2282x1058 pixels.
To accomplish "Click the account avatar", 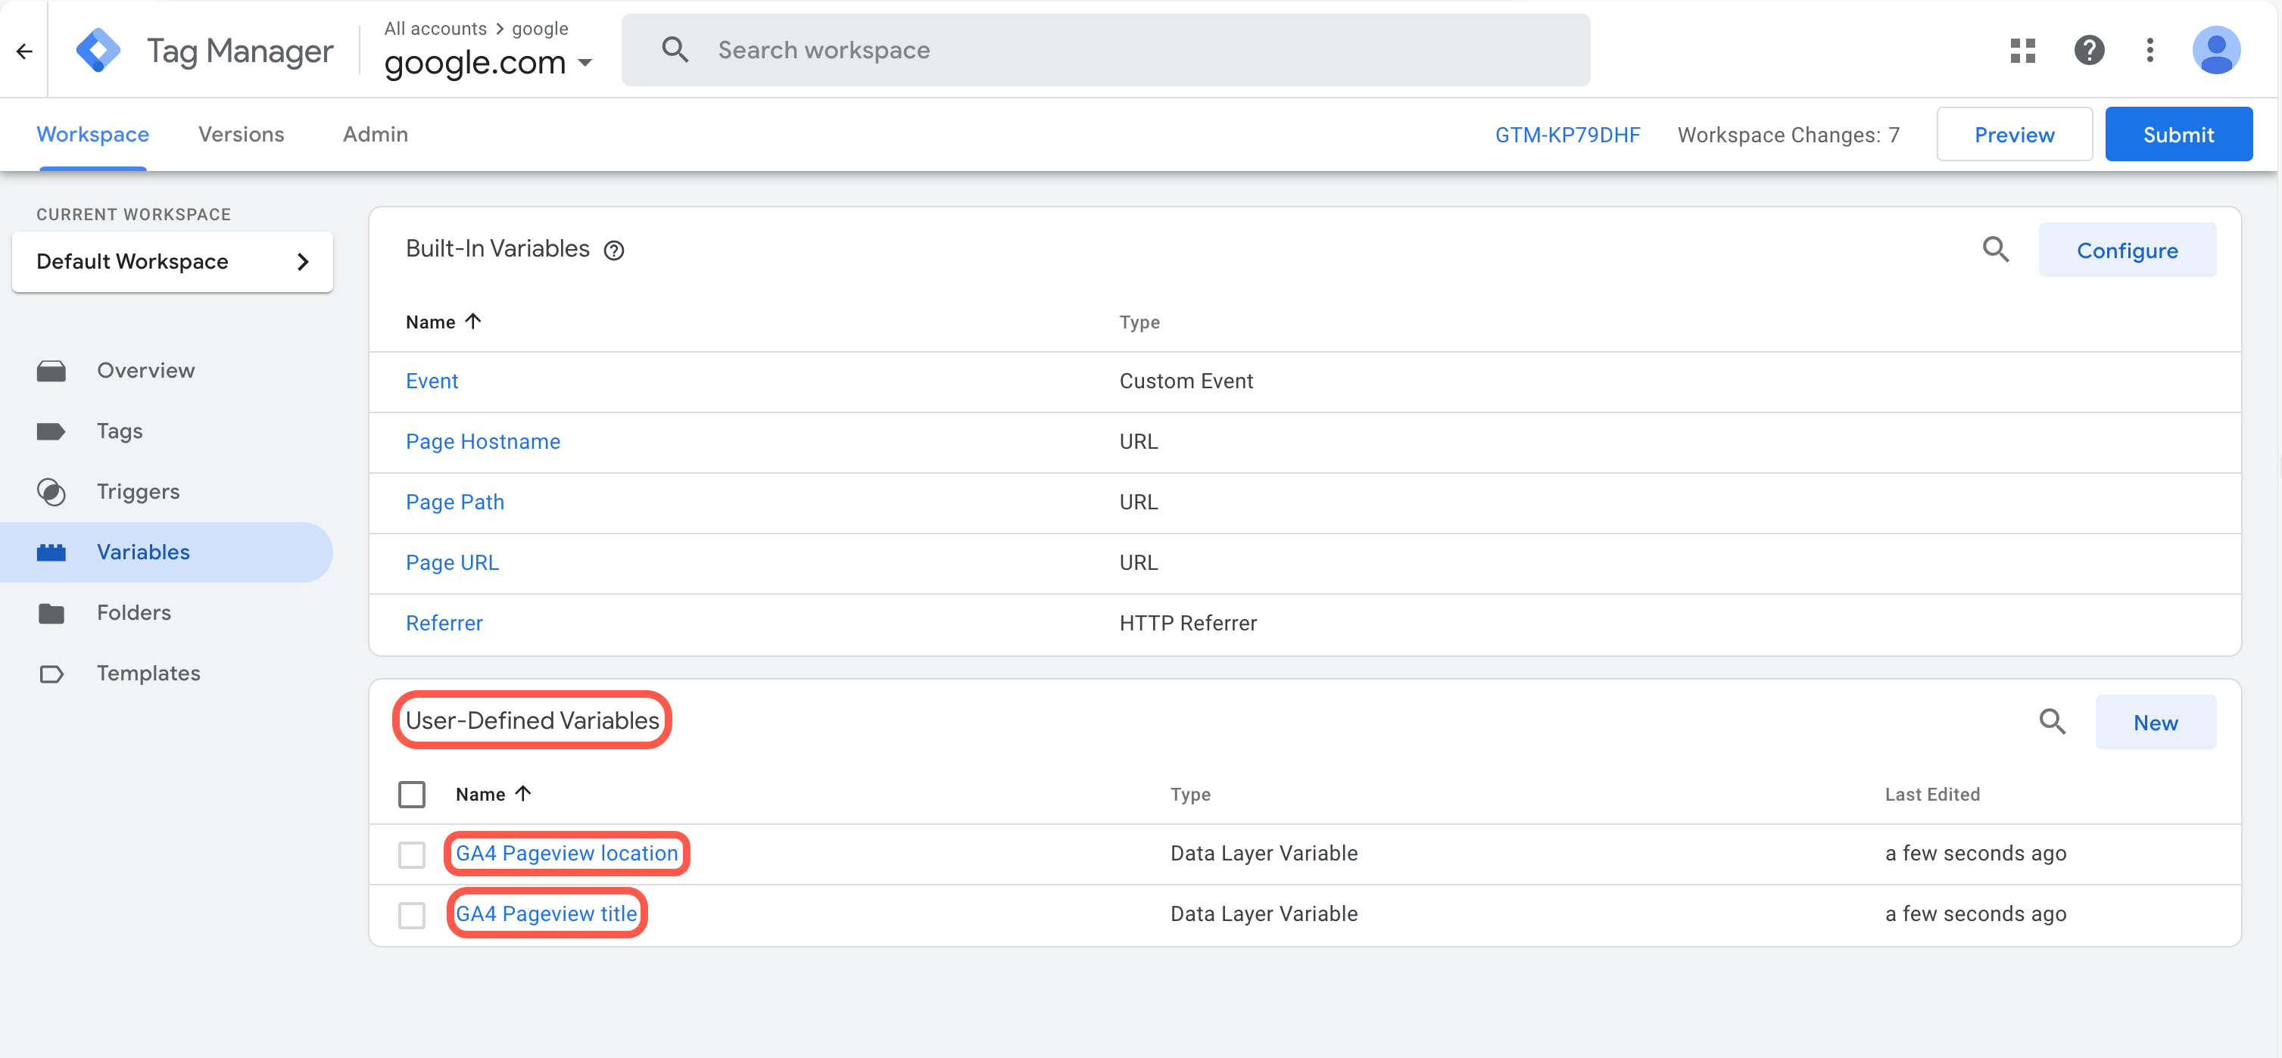I will 2216,51.
